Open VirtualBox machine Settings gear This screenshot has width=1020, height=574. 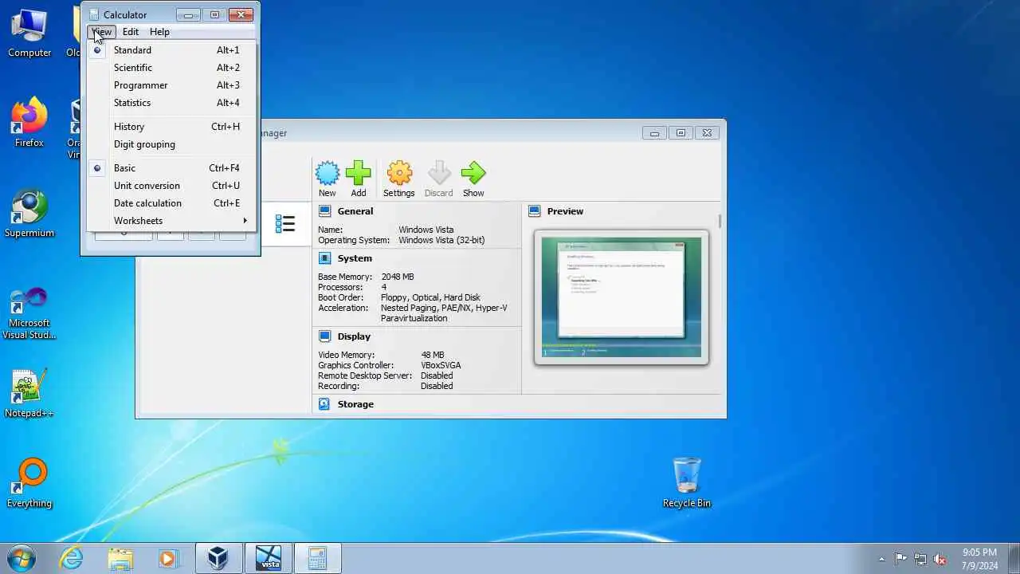click(399, 179)
